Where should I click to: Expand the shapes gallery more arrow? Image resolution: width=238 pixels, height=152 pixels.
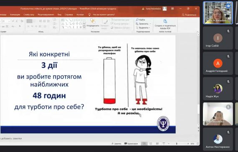[x=84, y=27]
